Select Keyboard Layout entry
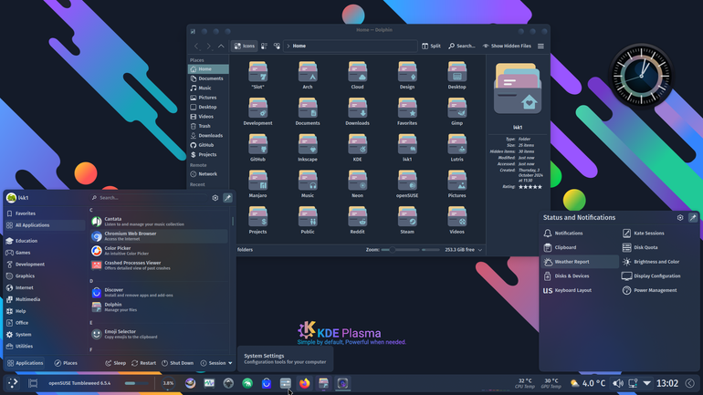 (x=580, y=290)
